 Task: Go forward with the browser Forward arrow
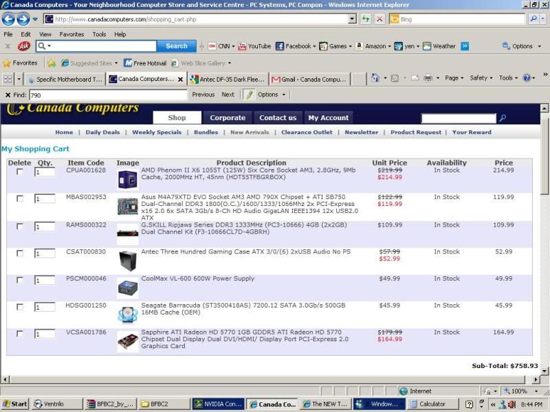coord(23,19)
